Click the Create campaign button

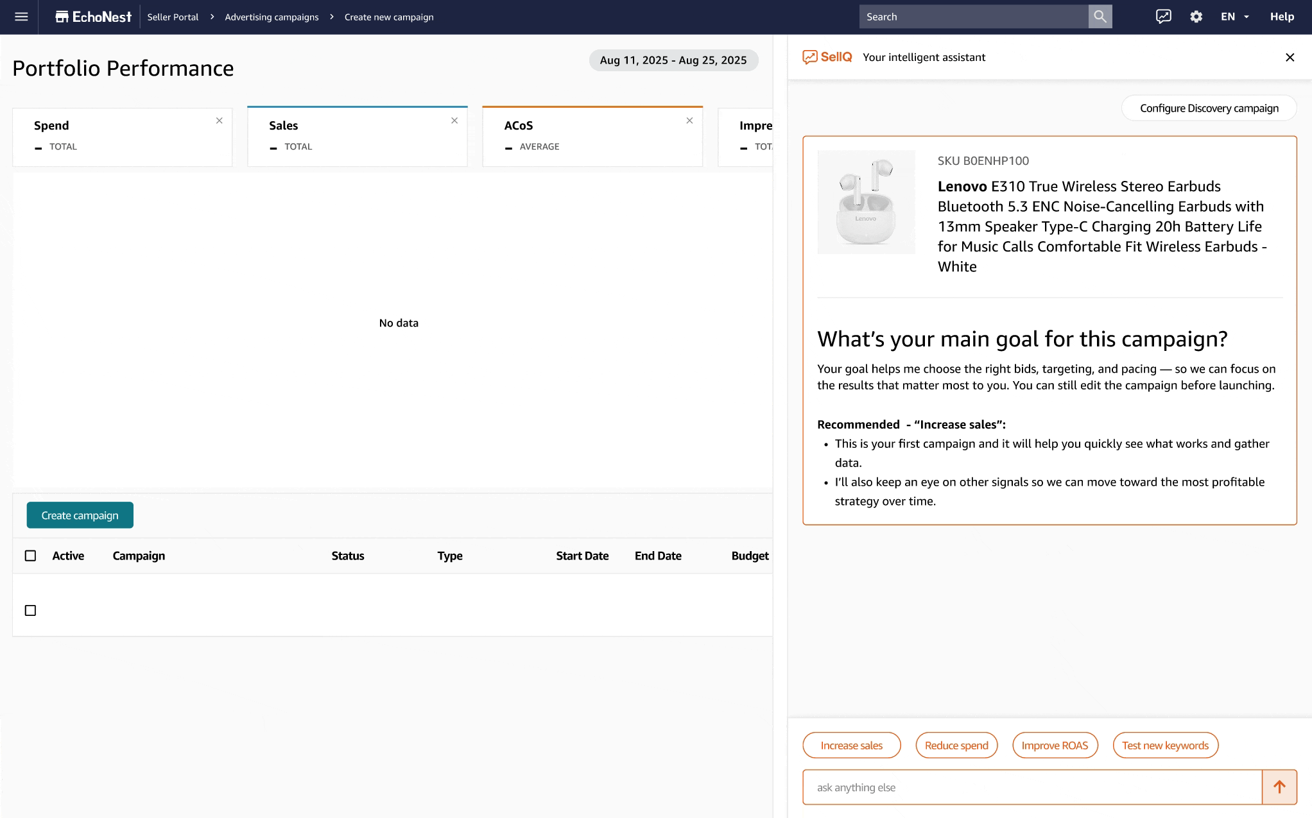[80, 515]
